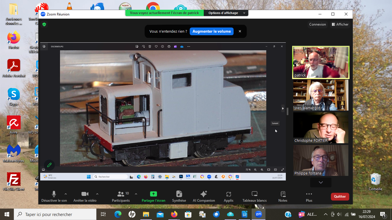
Task: Click the fullscreen icon in shared photo viewer
Action: [282, 170]
